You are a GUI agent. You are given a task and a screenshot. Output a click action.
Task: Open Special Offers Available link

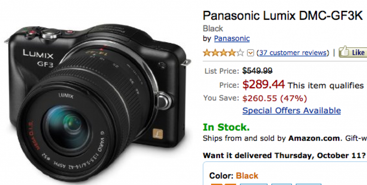[x=291, y=110]
